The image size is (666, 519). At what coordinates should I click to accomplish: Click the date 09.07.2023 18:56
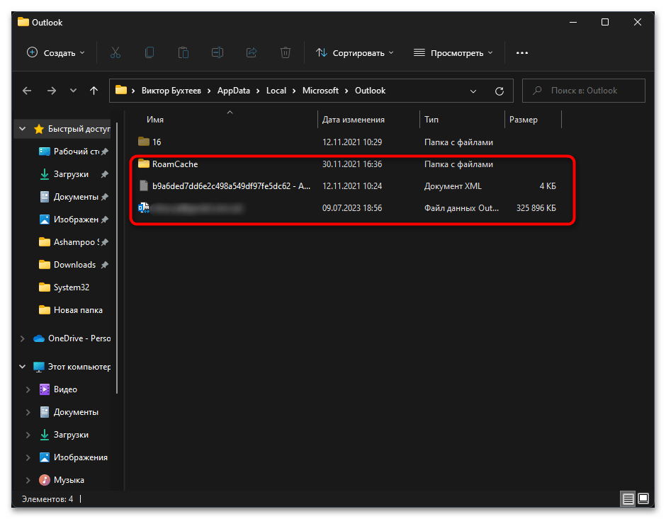(352, 208)
